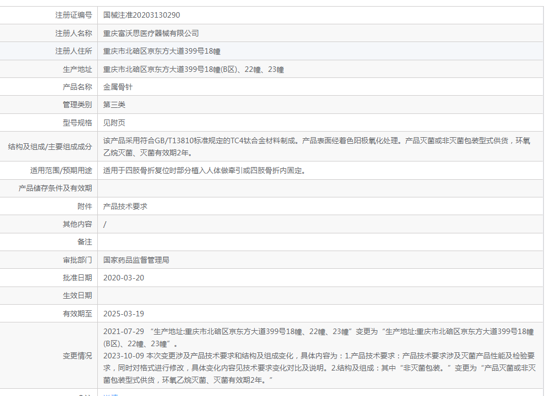Select registrant name 重庆富沃思医疗器械有限公司
This screenshot has height=396, width=545.
point(151,33)
